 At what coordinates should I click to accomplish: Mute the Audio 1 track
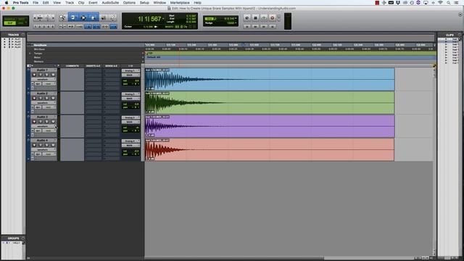click(x=53, y=75)
